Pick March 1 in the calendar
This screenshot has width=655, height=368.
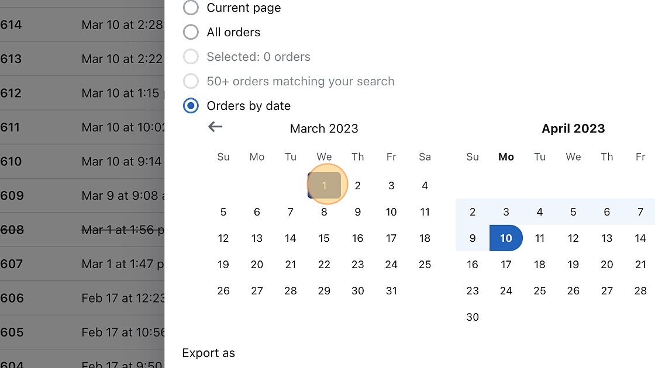324,186
